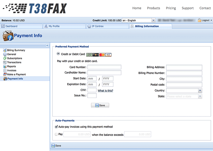Open the Country dropdown
Screen dimensions: 213x151
click(x=184, y=90)
